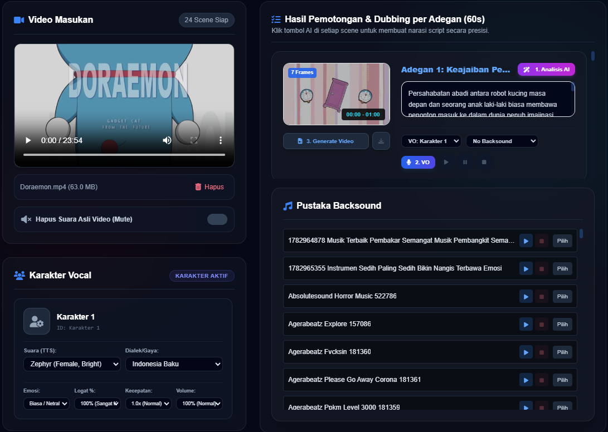Click the Karakter 1 avatar settings icon
The height and width of the screenshot is (432, 608).
pos(37,321)
